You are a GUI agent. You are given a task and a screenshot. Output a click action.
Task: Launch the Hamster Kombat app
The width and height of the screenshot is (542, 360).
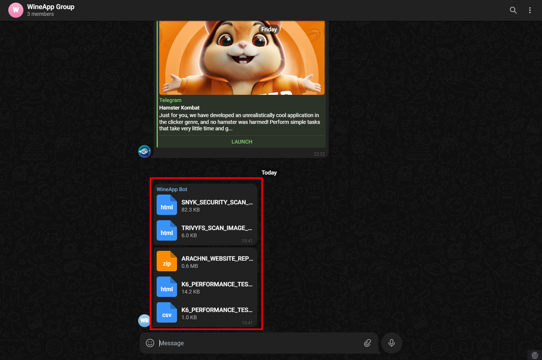[x=242, y=141]
